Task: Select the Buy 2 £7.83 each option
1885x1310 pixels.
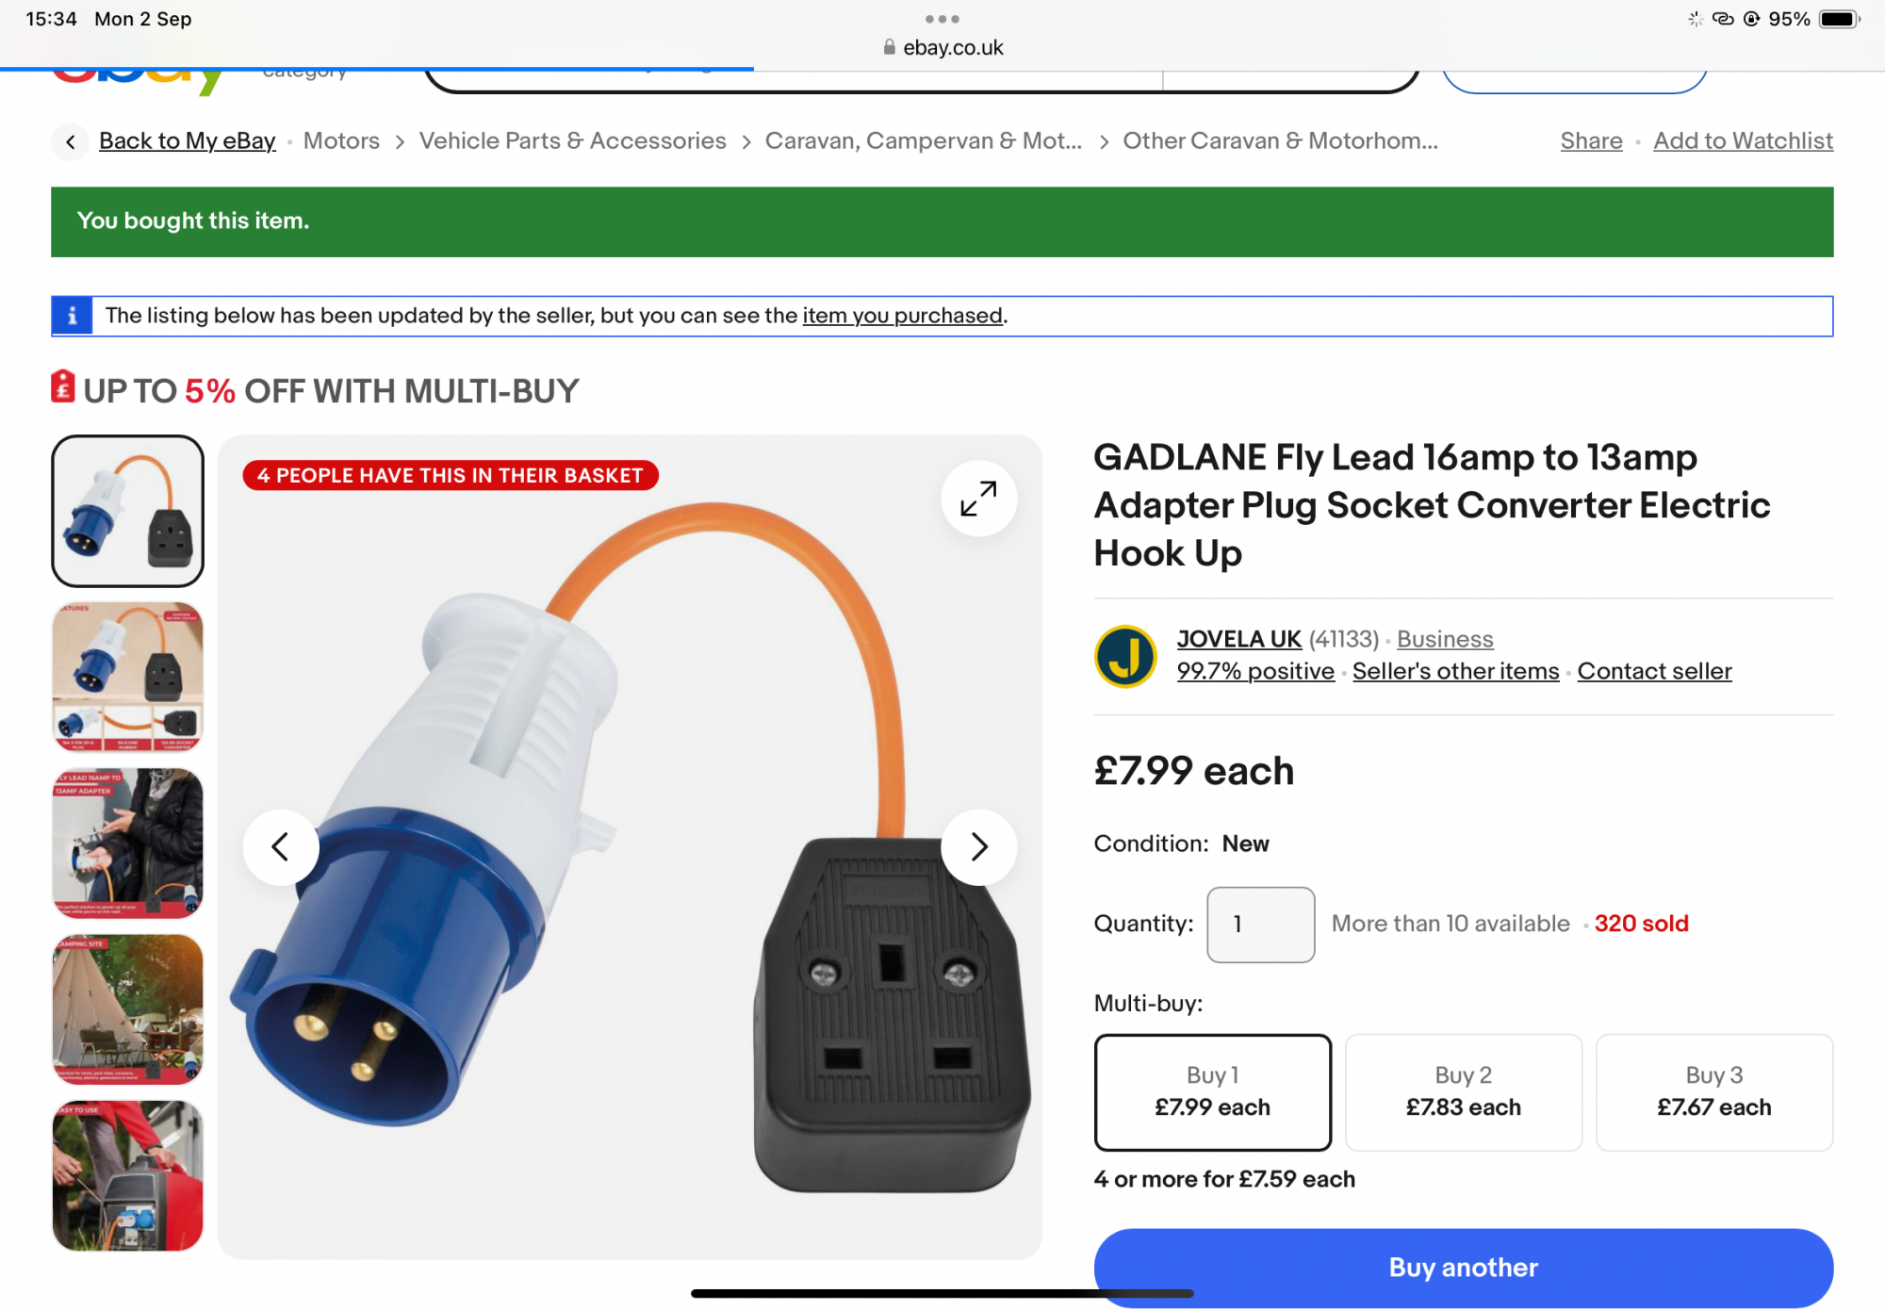Action: click(x=1463, y=1092)
